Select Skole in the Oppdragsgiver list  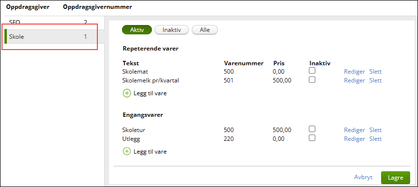pyautogui.click(x=55, y=37)
